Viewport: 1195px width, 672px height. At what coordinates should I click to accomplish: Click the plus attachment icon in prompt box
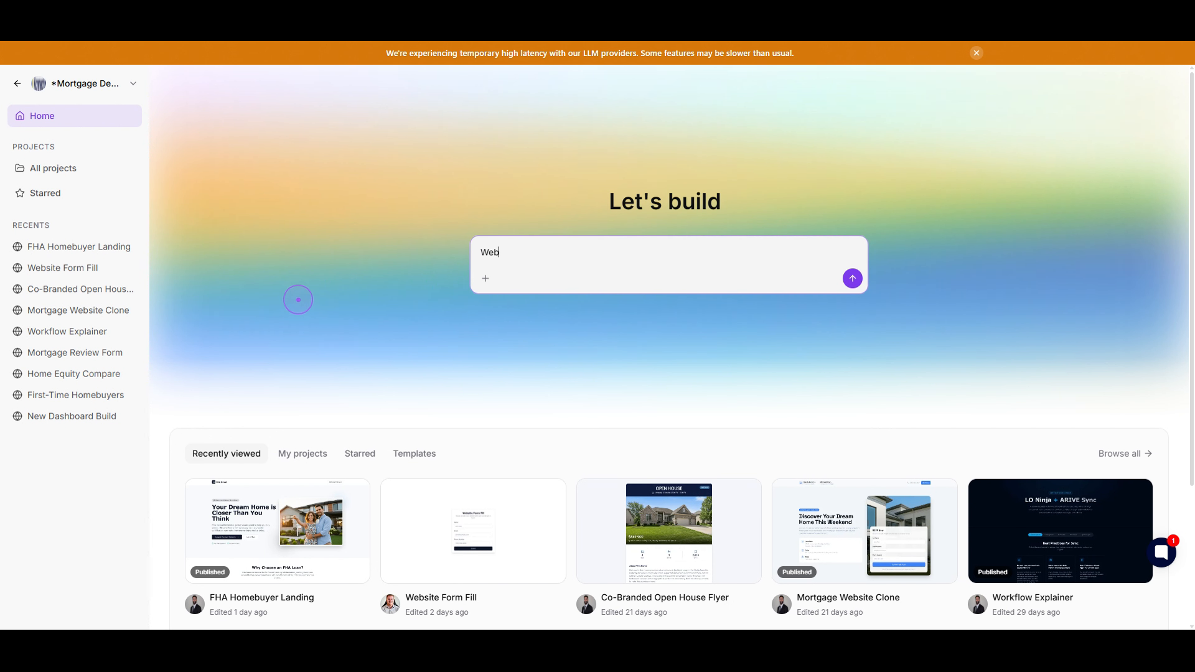[x=485, y=278]
